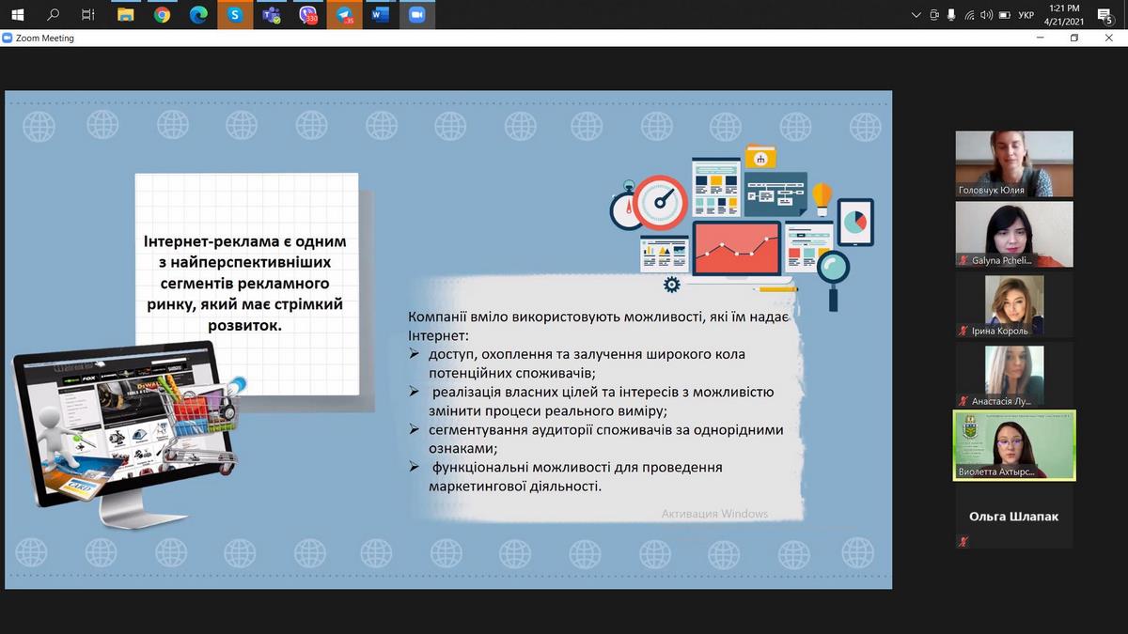
Task: Click Ольга Шлапак's participant tile
Action: coord(1014,518)
